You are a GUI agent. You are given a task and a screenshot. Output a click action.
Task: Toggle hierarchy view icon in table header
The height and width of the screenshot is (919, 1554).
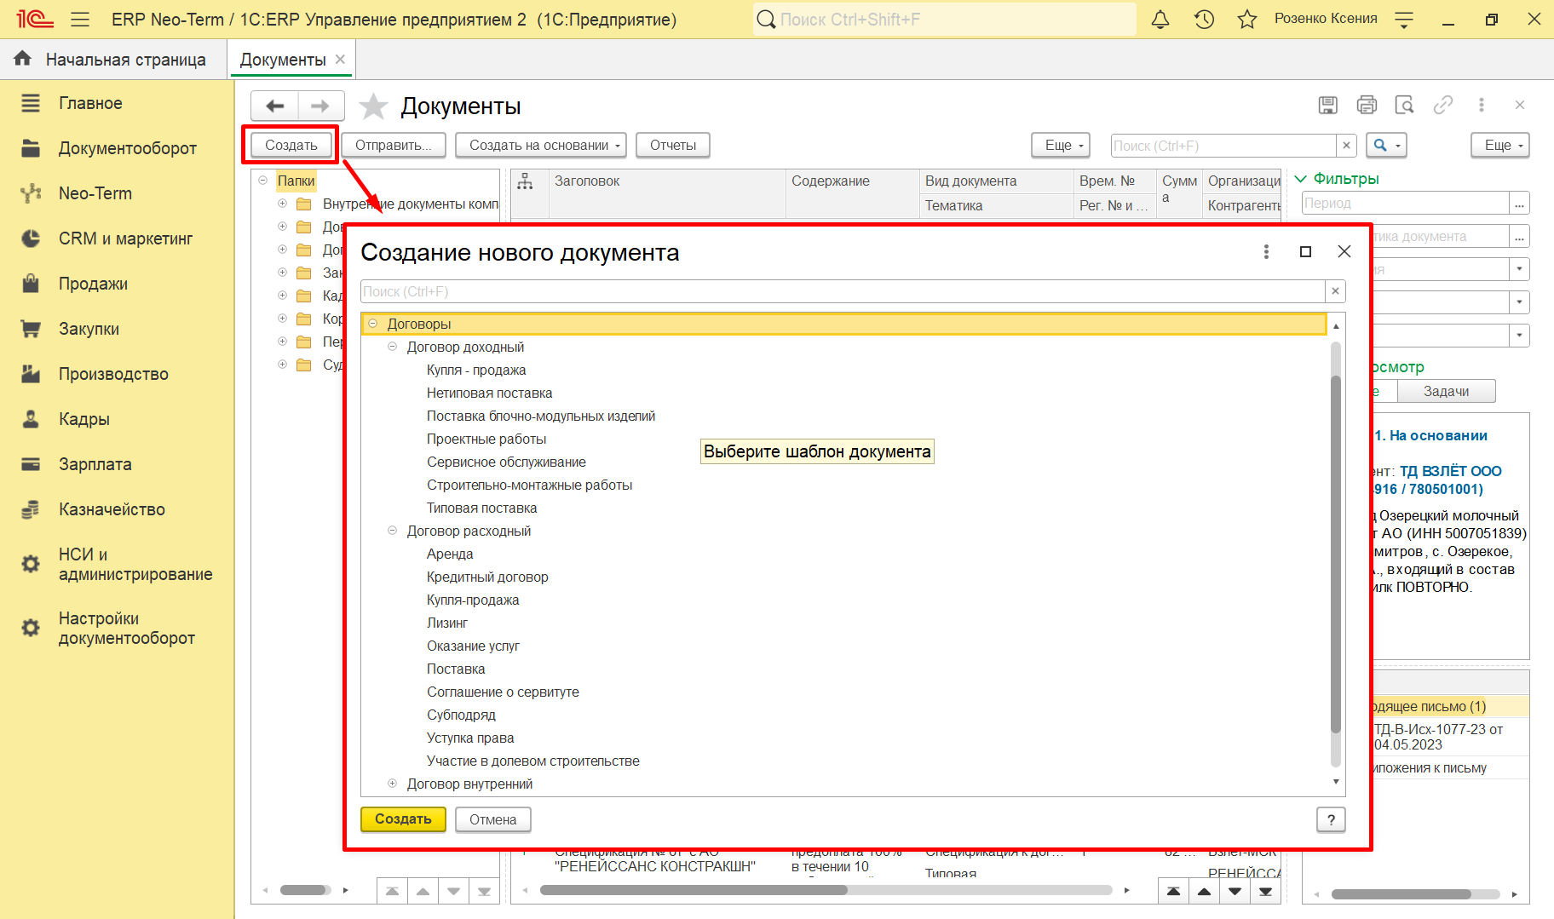point(525,181)
